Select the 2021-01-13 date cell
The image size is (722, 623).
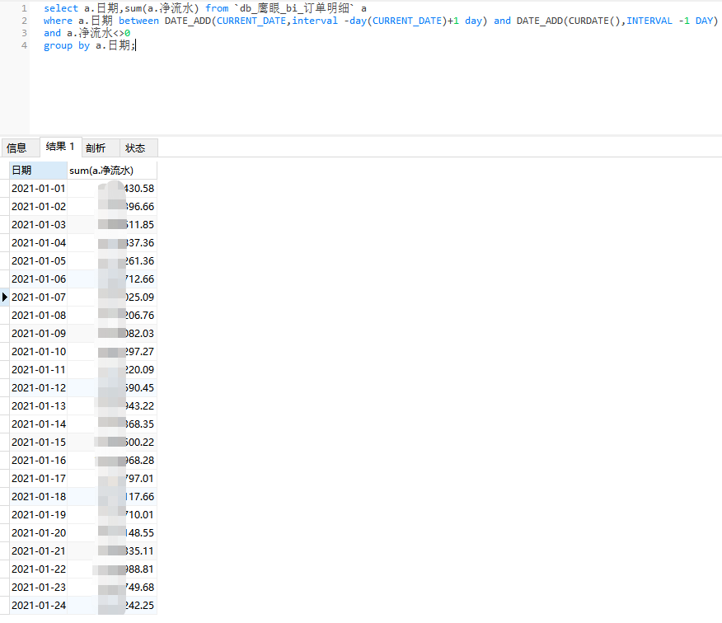coord(38,405)
